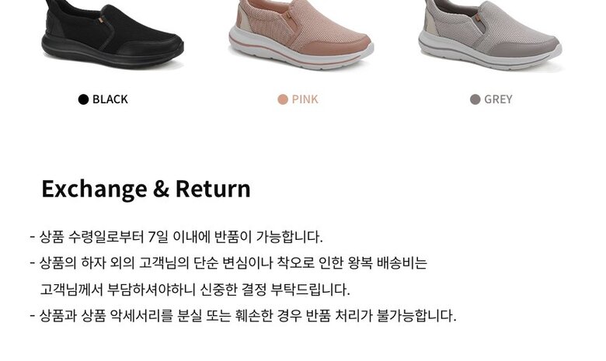Click the PINK color label

pos(305,99)
